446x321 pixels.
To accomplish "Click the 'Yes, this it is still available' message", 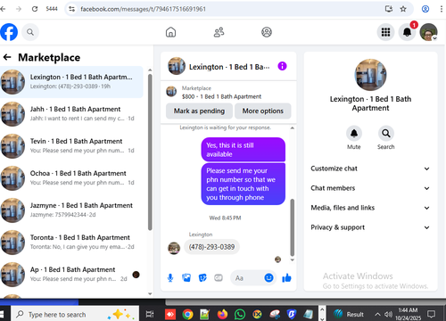I will point(244,150).
